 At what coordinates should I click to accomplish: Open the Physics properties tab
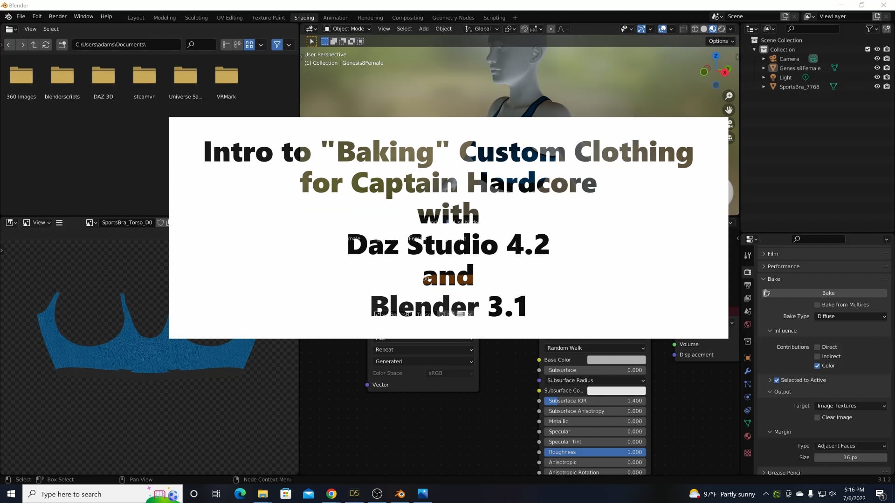point(748,397)
